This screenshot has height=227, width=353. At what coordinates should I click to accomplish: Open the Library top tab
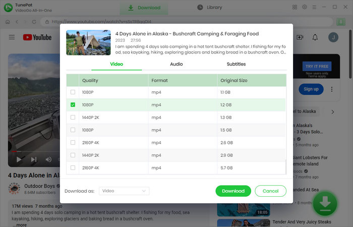(x=210, y=8)
